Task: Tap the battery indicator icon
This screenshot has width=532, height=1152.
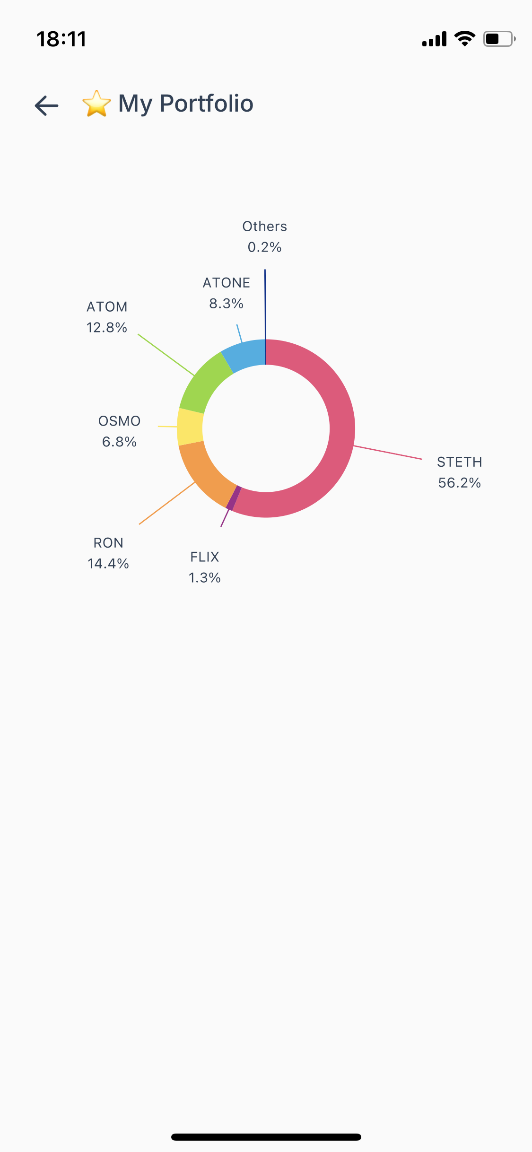Action: coord(498,39)
